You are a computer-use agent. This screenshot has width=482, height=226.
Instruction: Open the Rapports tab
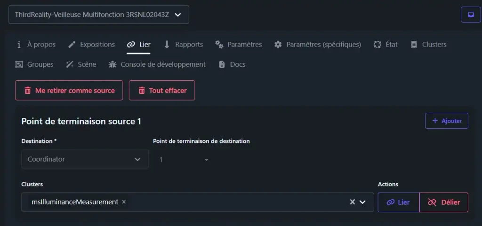tap(184, 45)
